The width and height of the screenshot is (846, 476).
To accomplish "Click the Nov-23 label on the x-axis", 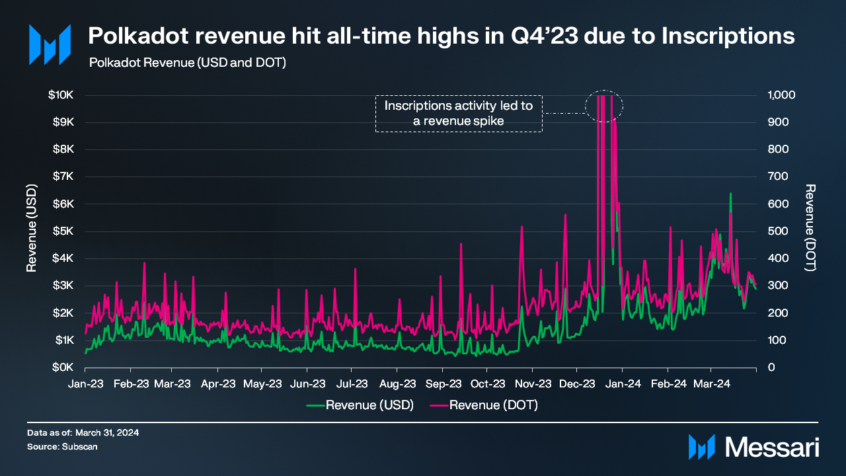I will point(533,383).
